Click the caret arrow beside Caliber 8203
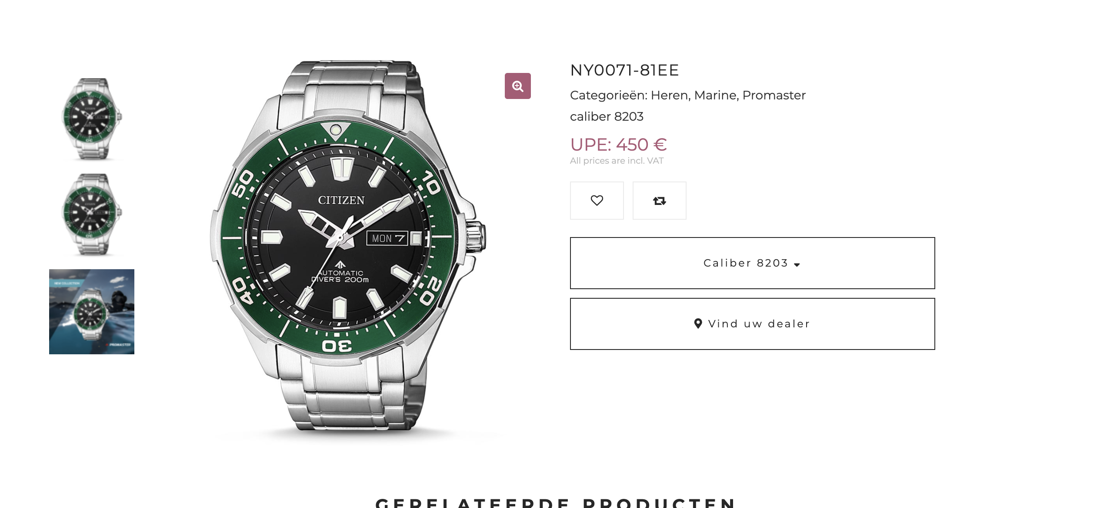This screenshot has height=508, width=1107. coord(797,264)
